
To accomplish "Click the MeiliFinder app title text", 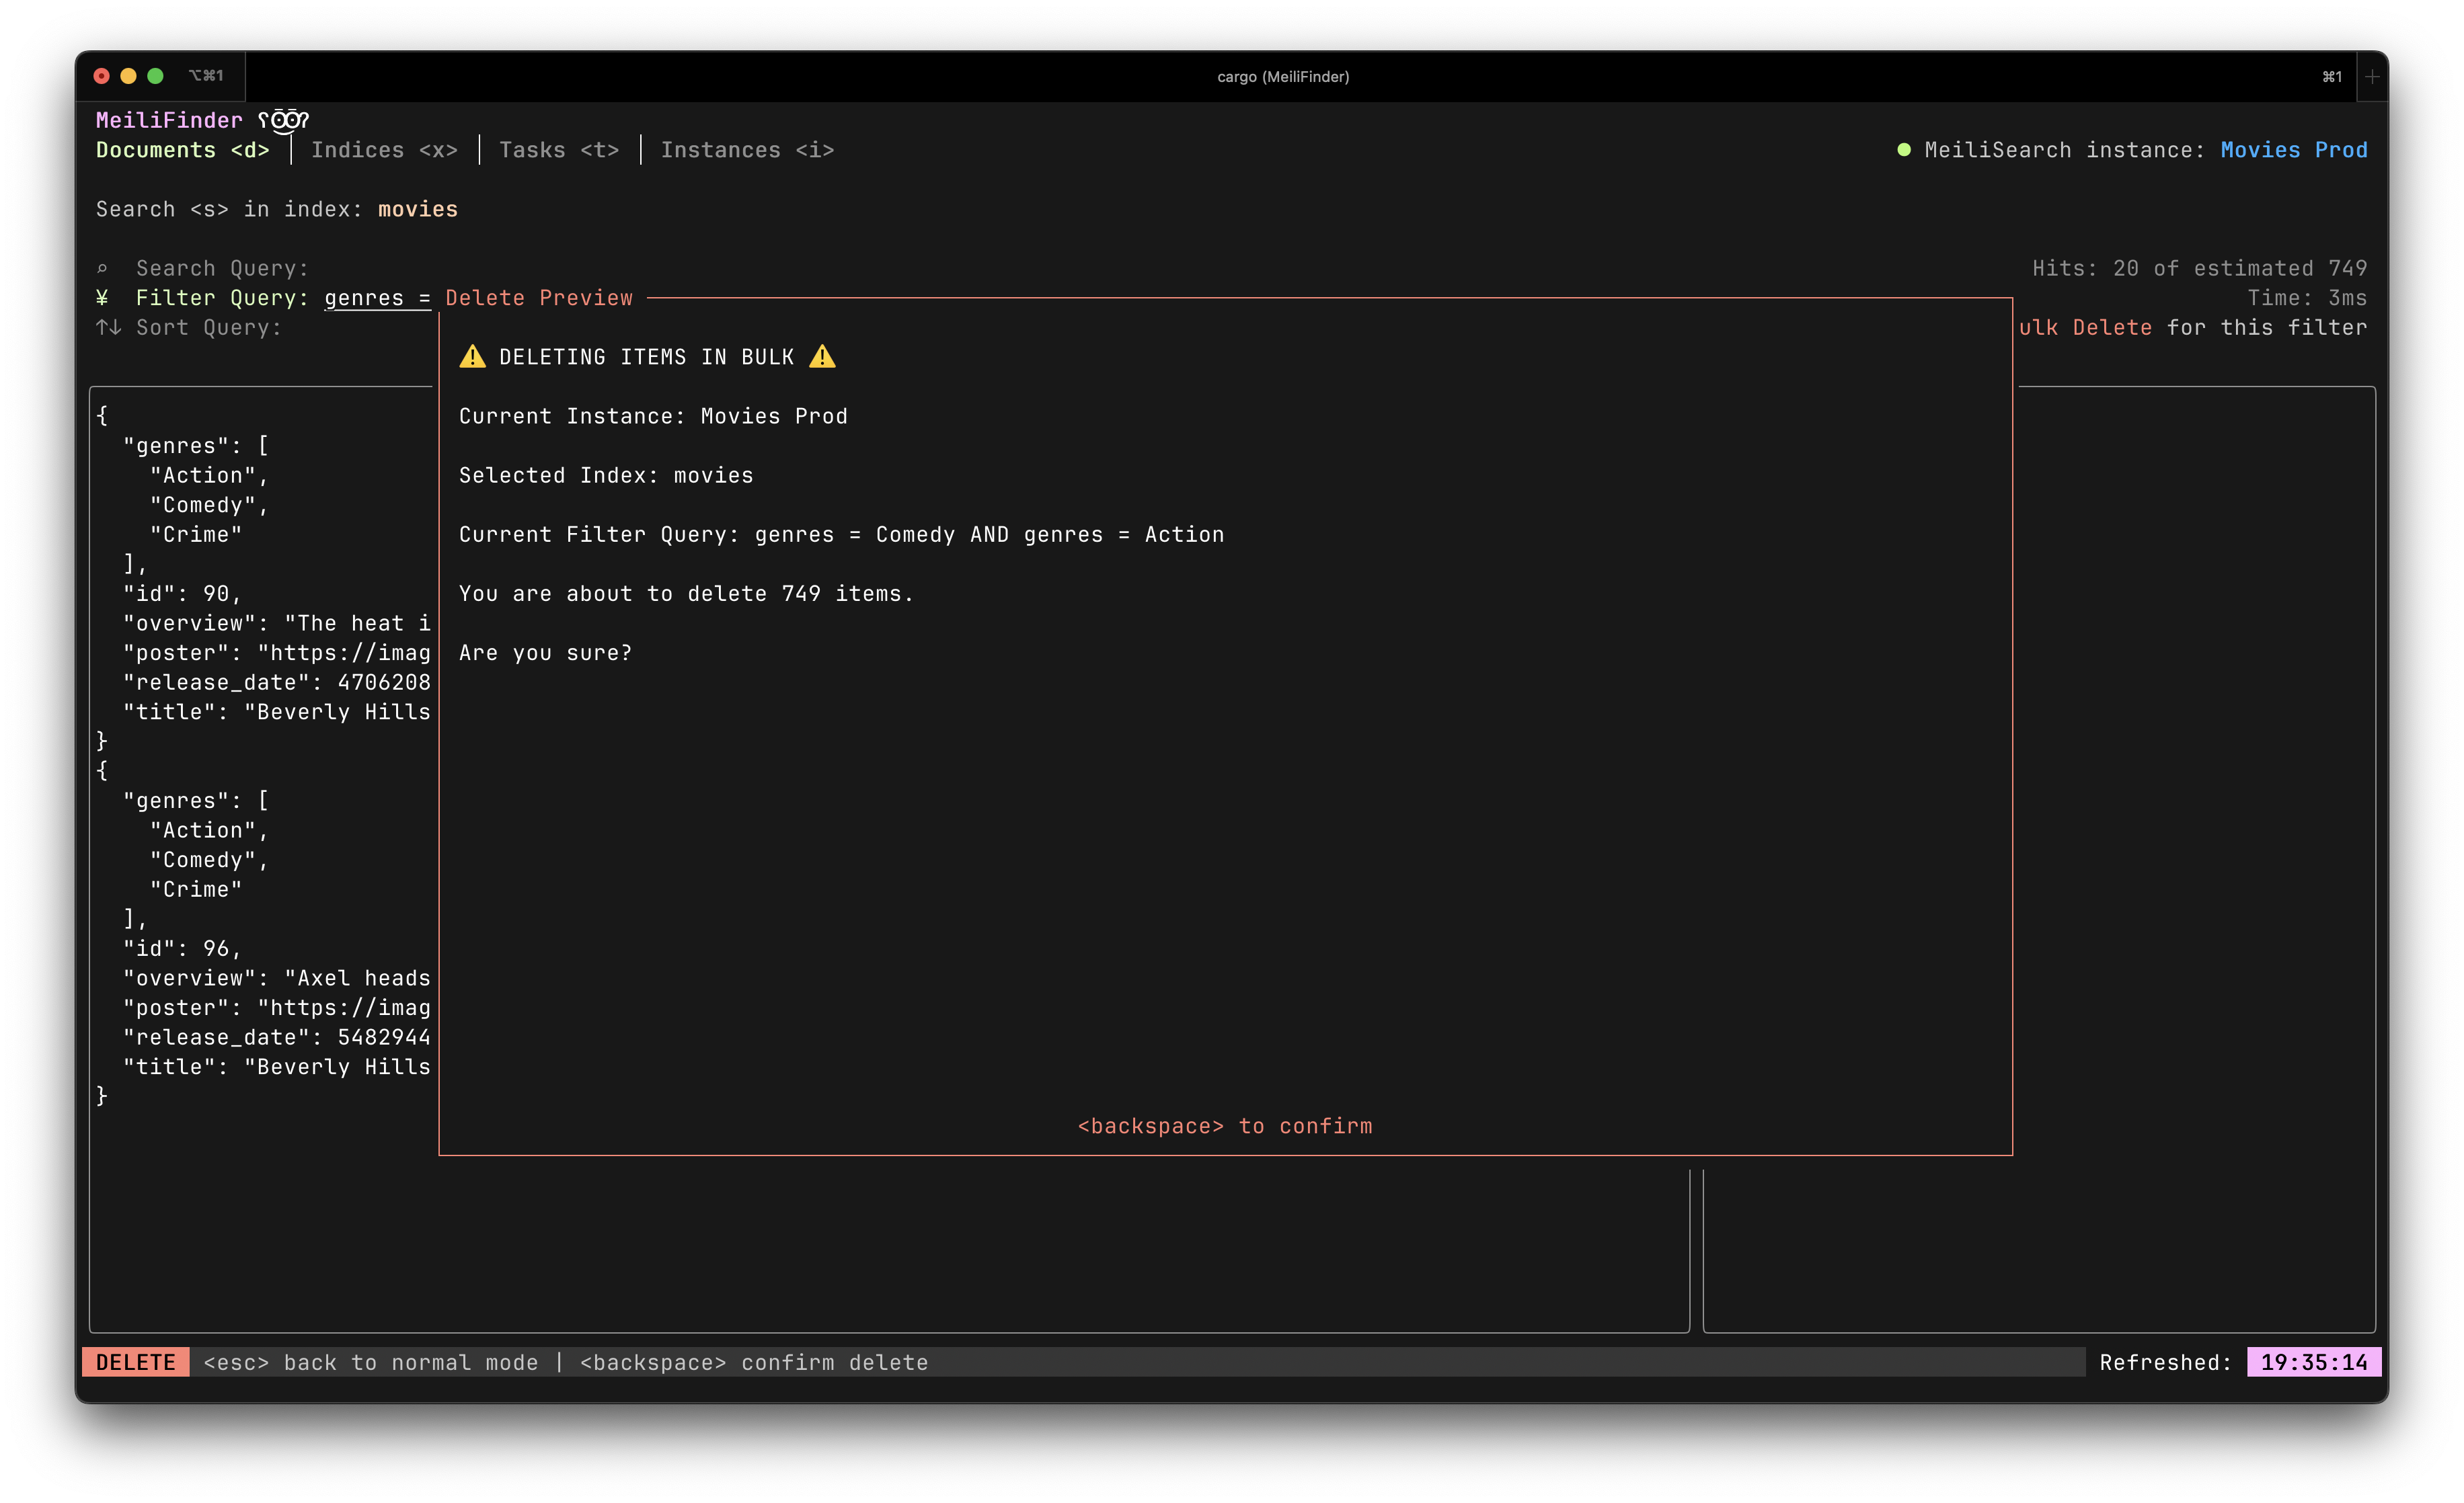I will pos(169,121).
